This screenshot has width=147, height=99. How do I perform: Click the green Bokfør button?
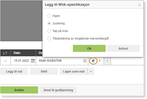click(x=19, y=90)
